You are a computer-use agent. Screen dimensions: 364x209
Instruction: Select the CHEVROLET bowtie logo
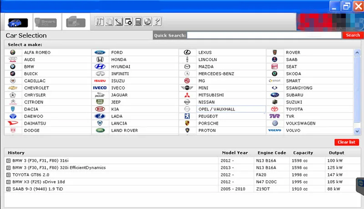[13, 88]
